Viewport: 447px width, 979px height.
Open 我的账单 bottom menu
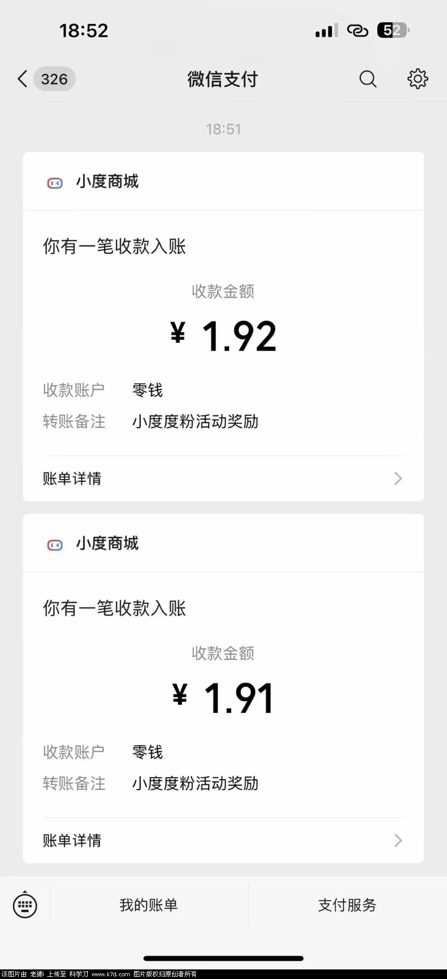tap(149, 905)
